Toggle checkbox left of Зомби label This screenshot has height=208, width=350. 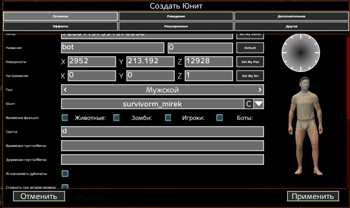pos(116,118)
